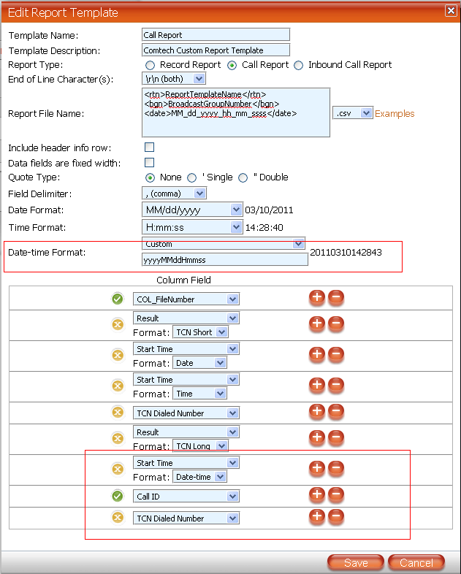The image size is (461, 574).
Task: Open the TCN Long format dropdown
Action: click(200, 446)
